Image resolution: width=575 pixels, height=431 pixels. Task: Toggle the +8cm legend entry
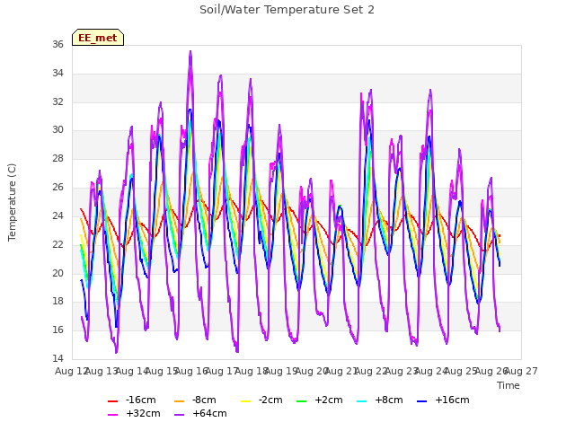379,400
